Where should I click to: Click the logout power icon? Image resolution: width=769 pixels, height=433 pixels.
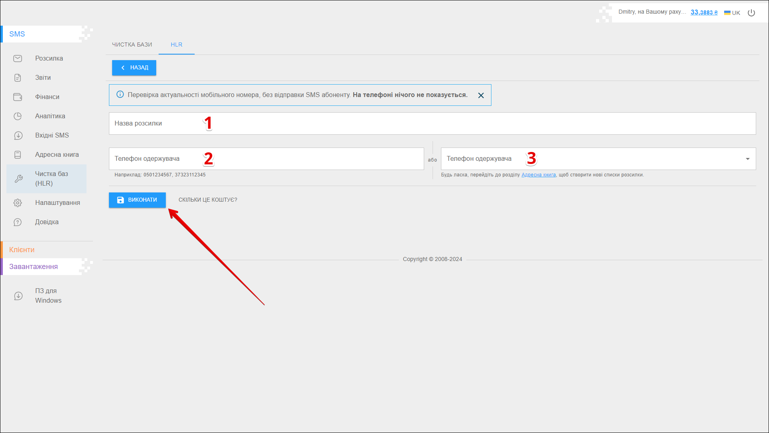click(751, 13)
